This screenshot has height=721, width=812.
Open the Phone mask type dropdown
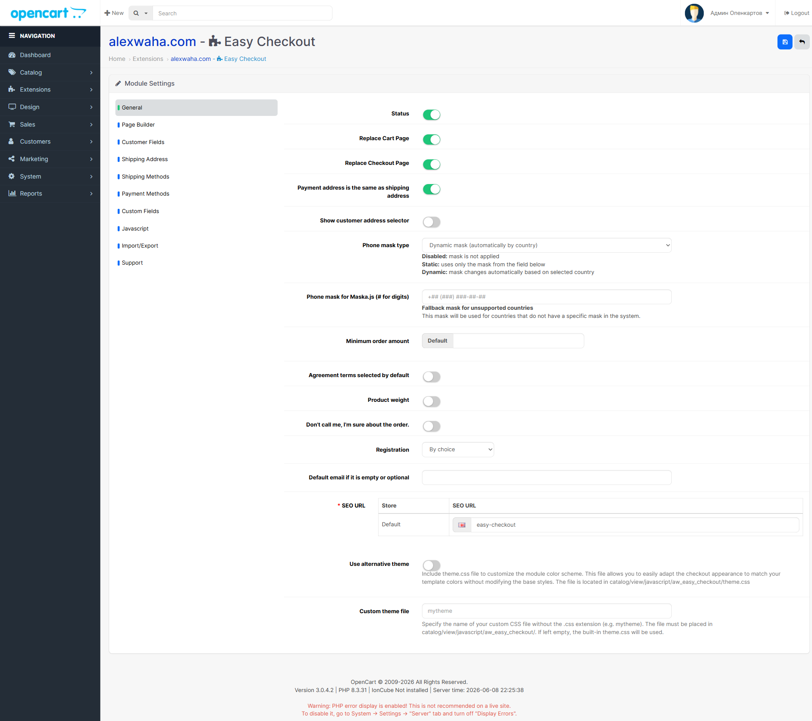[x=546, y=245]
